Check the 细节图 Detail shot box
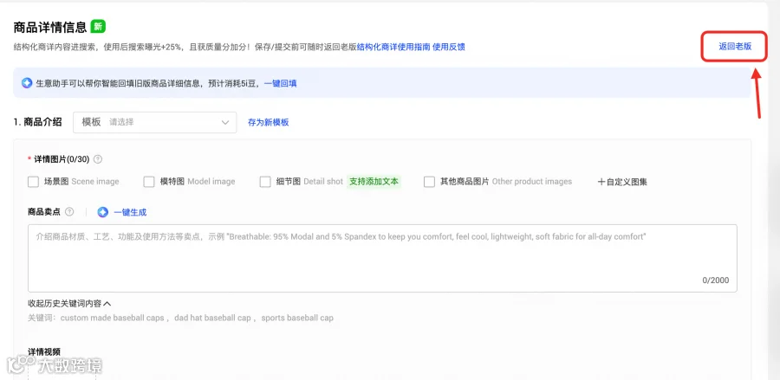 click(x=265, y=182)
